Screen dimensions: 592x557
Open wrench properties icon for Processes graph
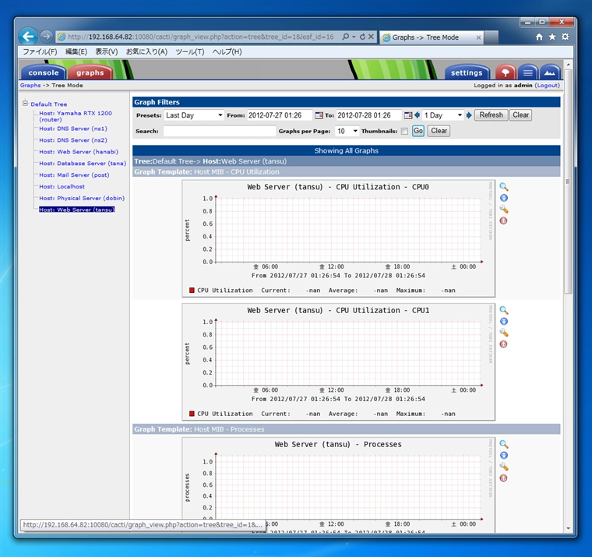[504, 467]
